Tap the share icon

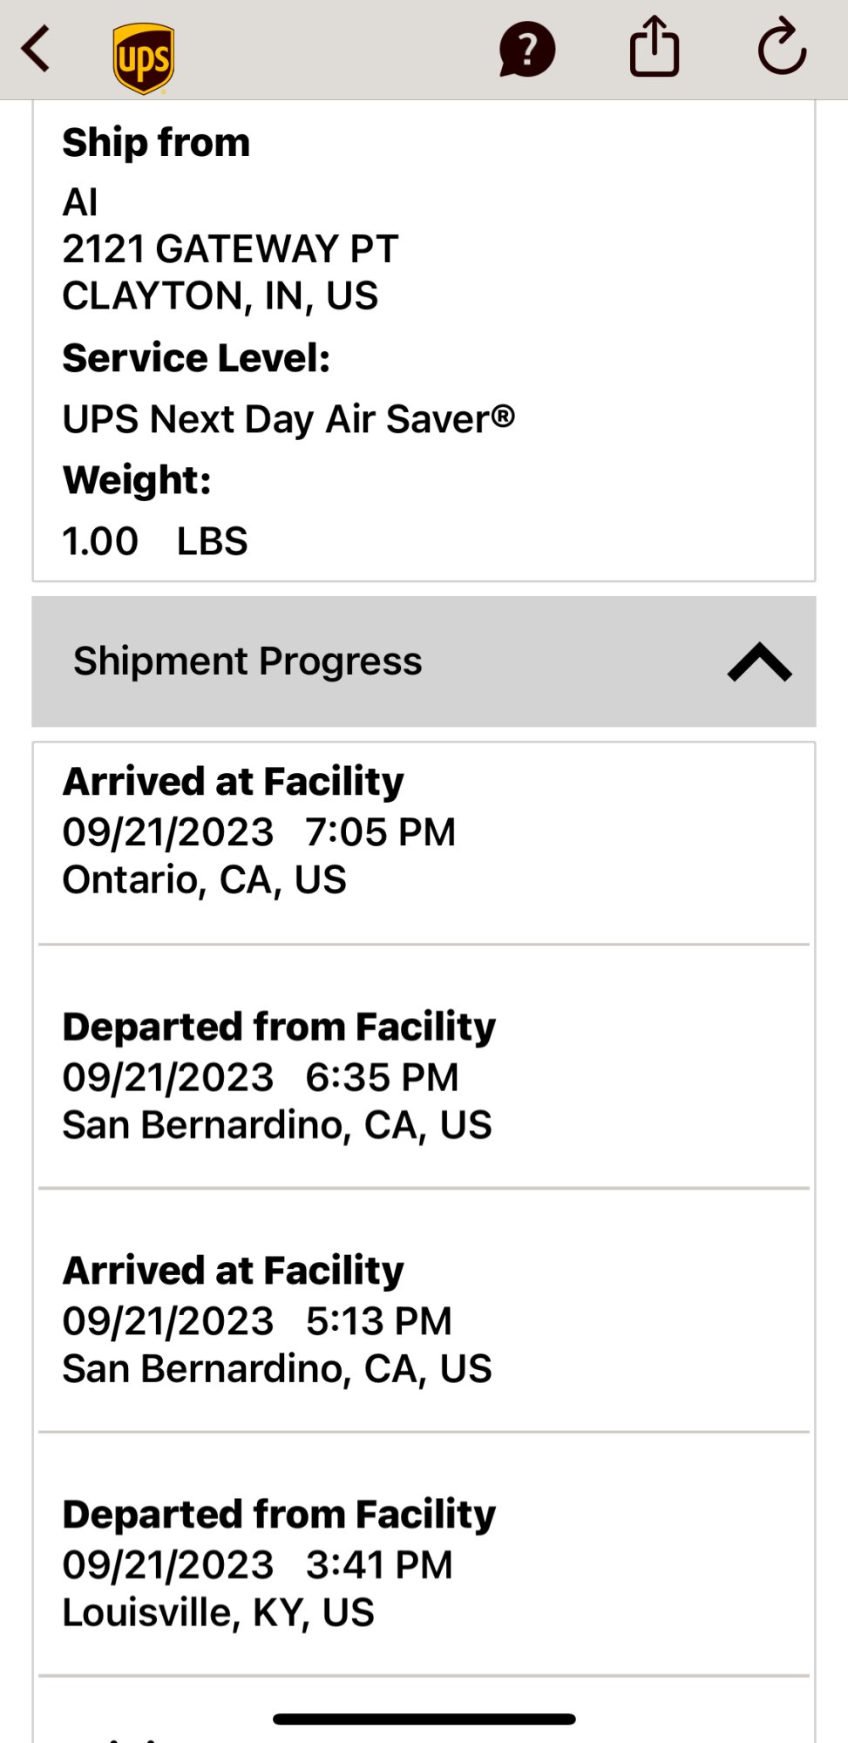654,48
